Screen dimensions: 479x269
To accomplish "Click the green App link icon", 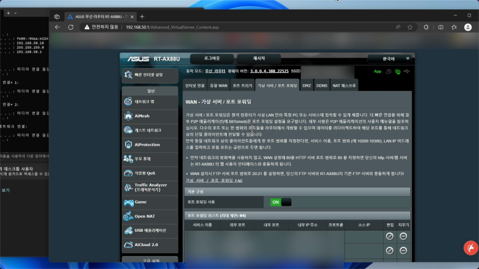I will tap(377, 72).
